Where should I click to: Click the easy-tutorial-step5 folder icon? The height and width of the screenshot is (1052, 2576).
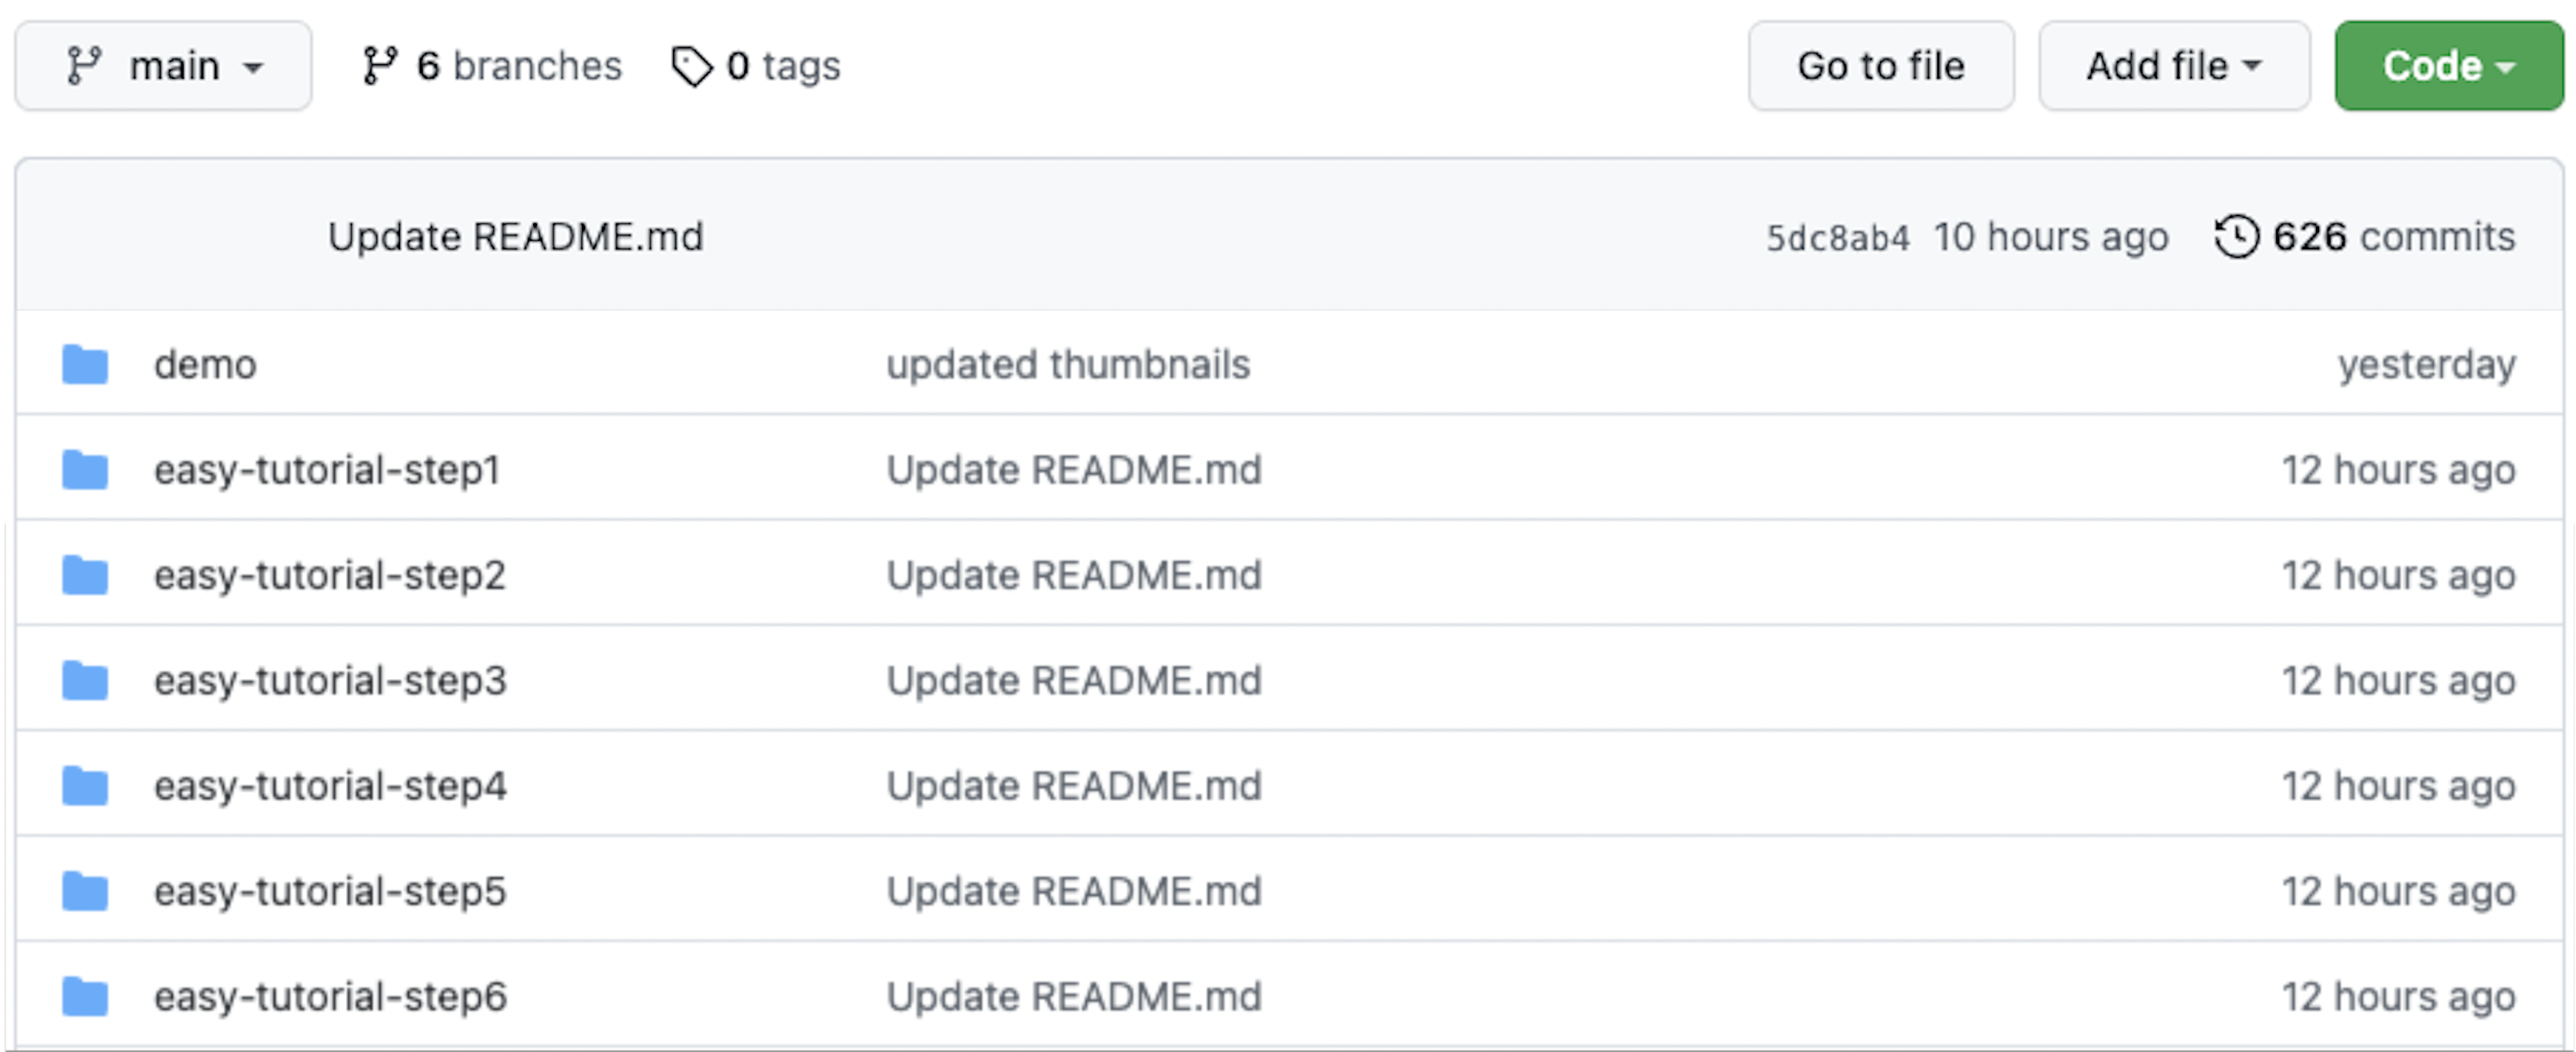(85, 891)
